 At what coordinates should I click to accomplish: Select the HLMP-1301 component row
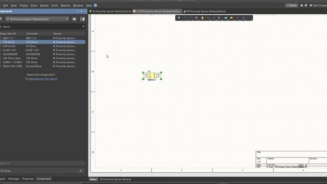pos(42,50)
